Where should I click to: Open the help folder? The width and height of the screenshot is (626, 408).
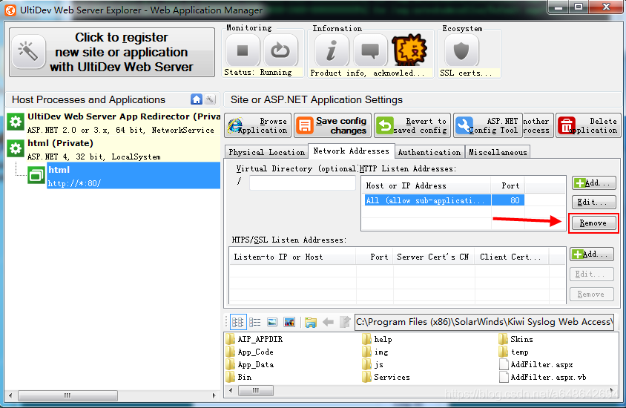pos(378,339)
